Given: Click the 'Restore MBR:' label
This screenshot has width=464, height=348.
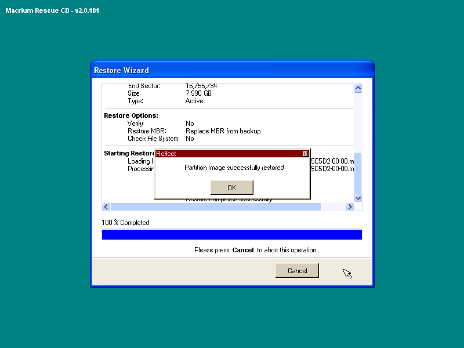Looking at the screenshot, I should click(x=147, y=131).
